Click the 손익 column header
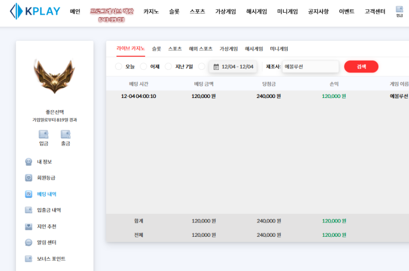 pos(334,84)
